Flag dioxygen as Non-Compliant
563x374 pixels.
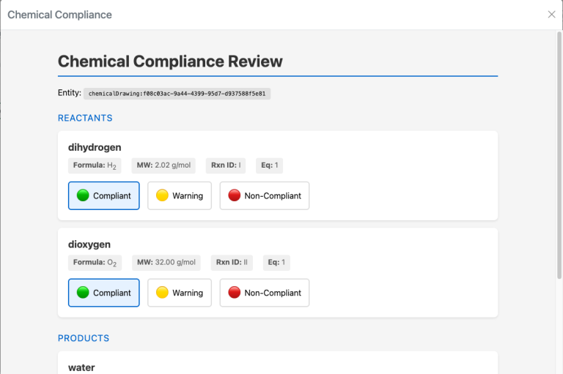[x=264, y=293]
